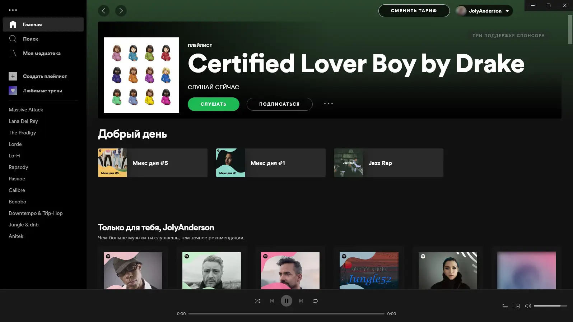
Task: Open the blurred pink-purple recommendation cover
Action: click(526, 271)
